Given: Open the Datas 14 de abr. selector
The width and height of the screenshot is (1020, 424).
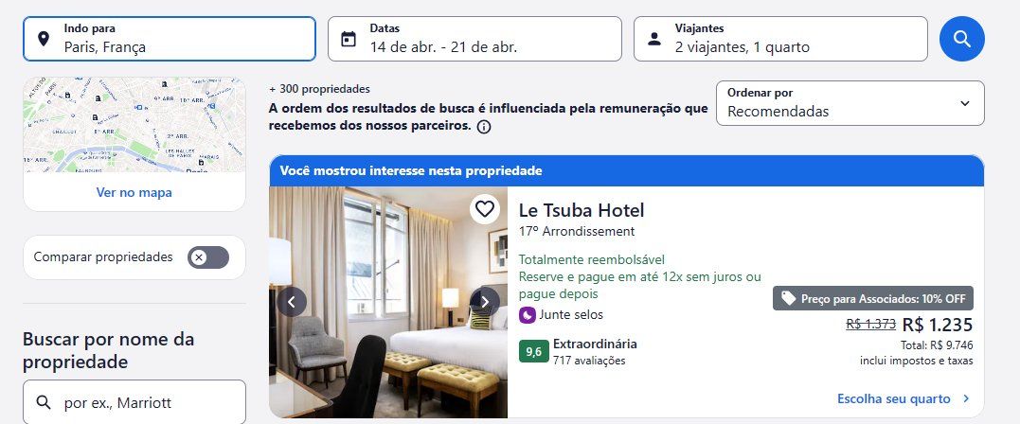Looking at the screenshot, I should pos(474,39).
